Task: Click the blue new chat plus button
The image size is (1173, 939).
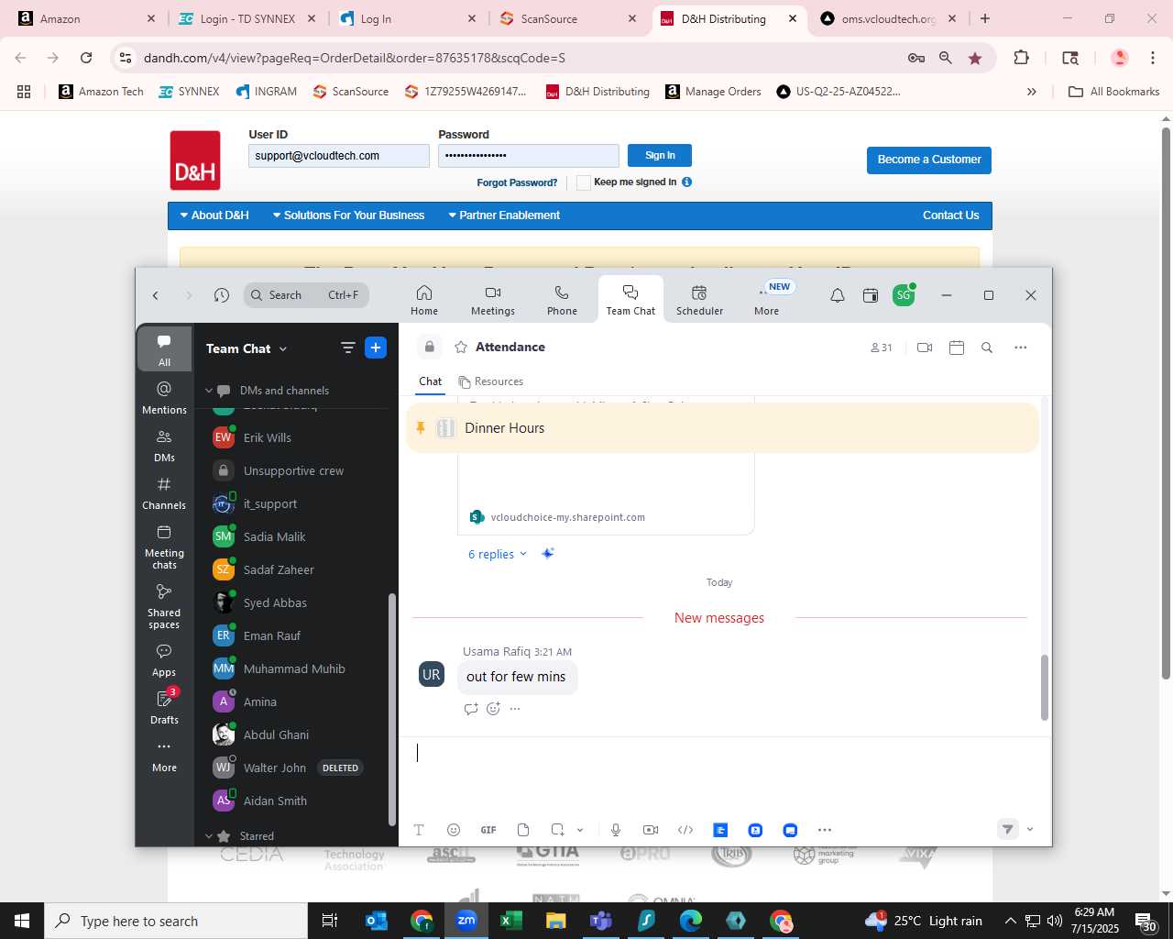Action: (376, 348)
